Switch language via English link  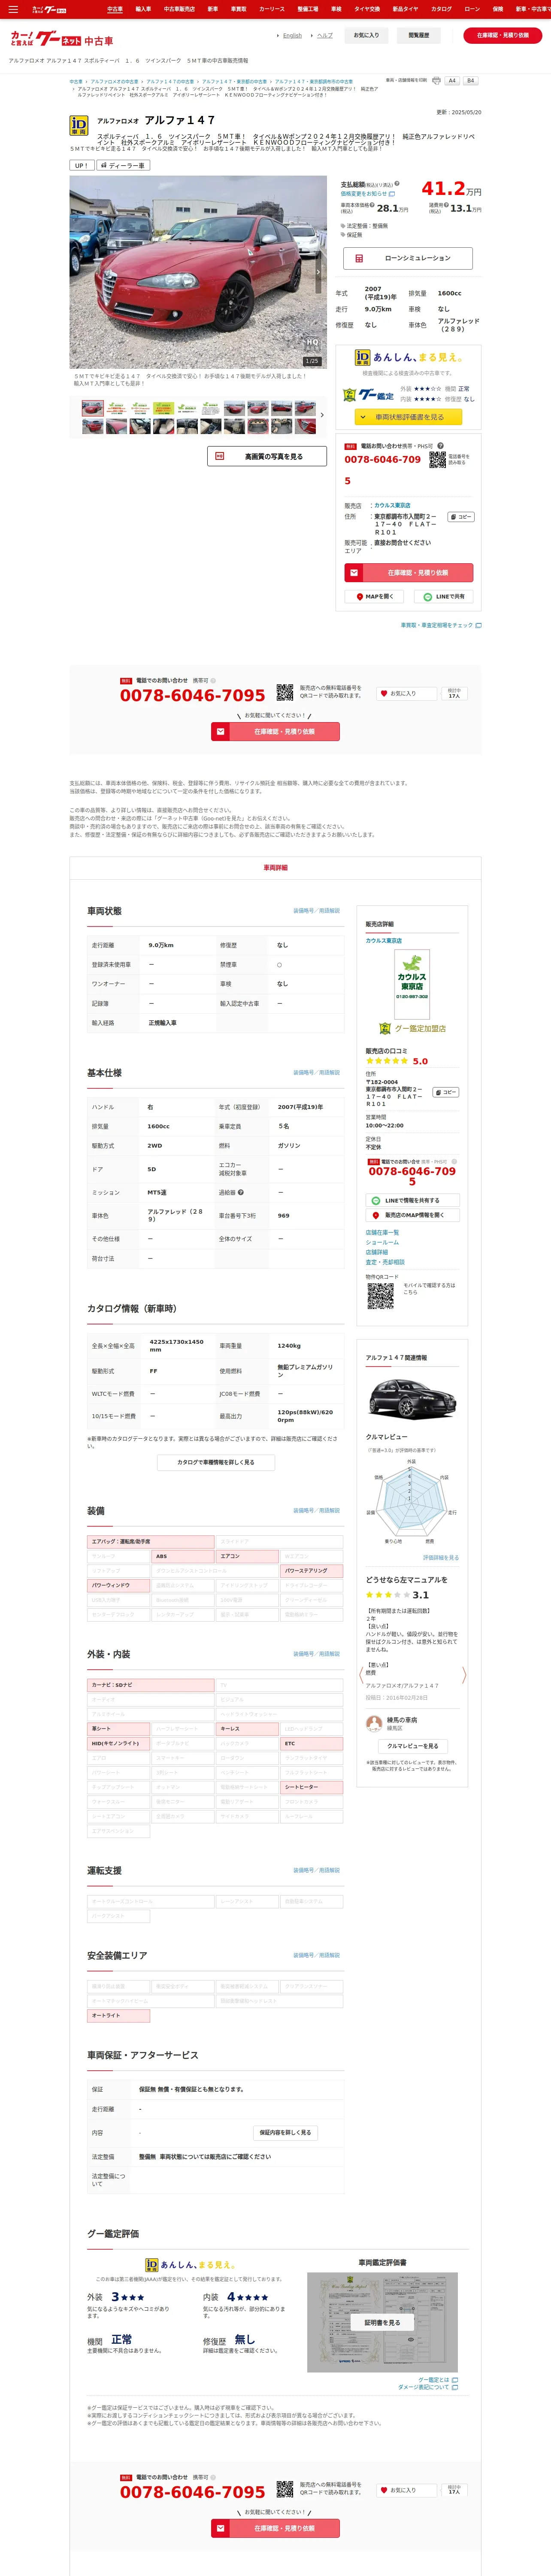tap(292, 36)
